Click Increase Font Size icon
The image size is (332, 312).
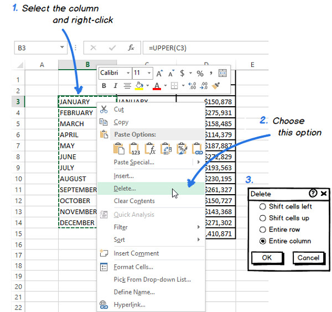click(159, 73)
